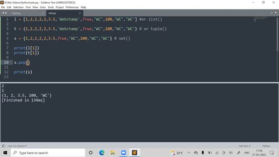
Task: Place cursor in s.pop() on line 10
Action: tap(22, 62)
